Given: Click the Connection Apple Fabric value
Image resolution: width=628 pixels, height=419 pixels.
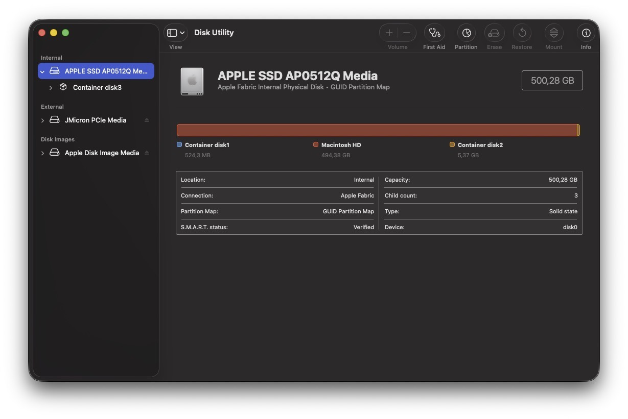Looking at the screenshot, I should tap(357, 195).
